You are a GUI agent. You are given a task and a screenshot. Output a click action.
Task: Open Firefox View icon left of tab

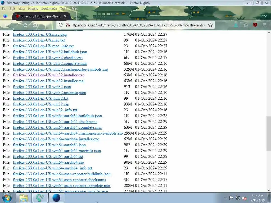(x=5, y=16)
